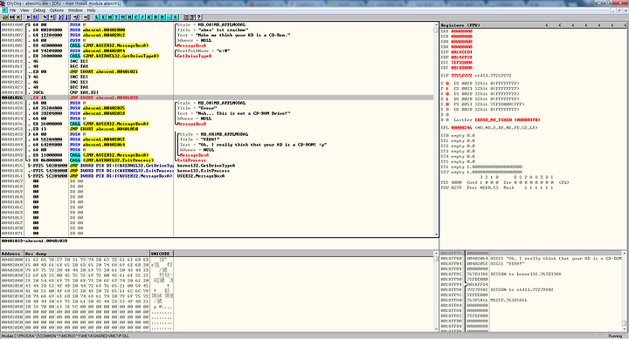Select the CMP EAX,ESI instruction row
This screenshot has height=339, width=629.
(x=217, y=92)
